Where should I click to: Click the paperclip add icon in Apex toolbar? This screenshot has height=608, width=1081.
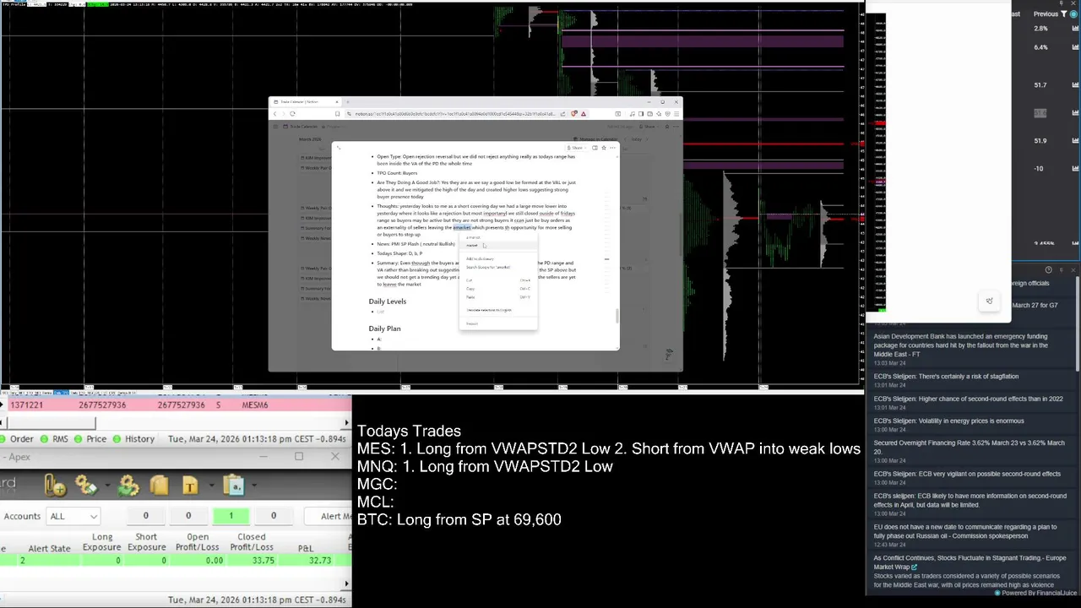coord(56,485)
